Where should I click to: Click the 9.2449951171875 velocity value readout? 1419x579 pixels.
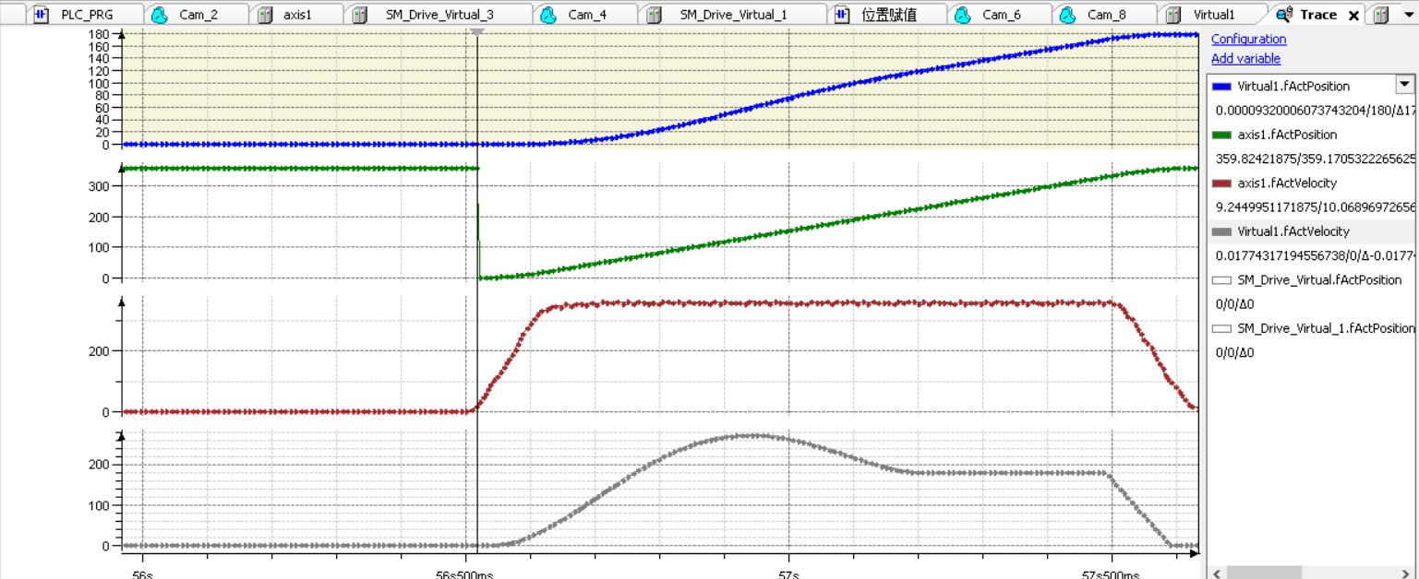pyautogui.click(x=1315, y=207)
